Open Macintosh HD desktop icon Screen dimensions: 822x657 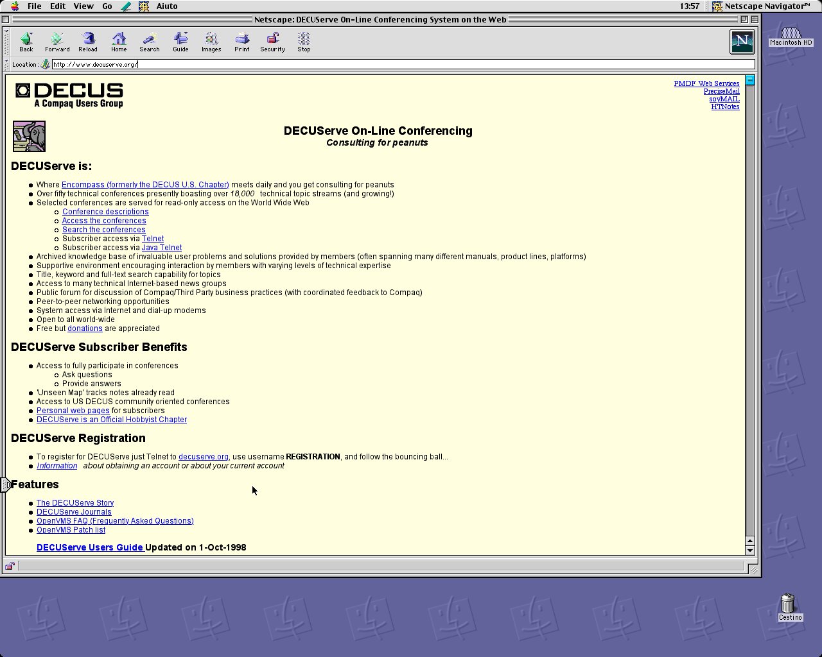point(791,37)
